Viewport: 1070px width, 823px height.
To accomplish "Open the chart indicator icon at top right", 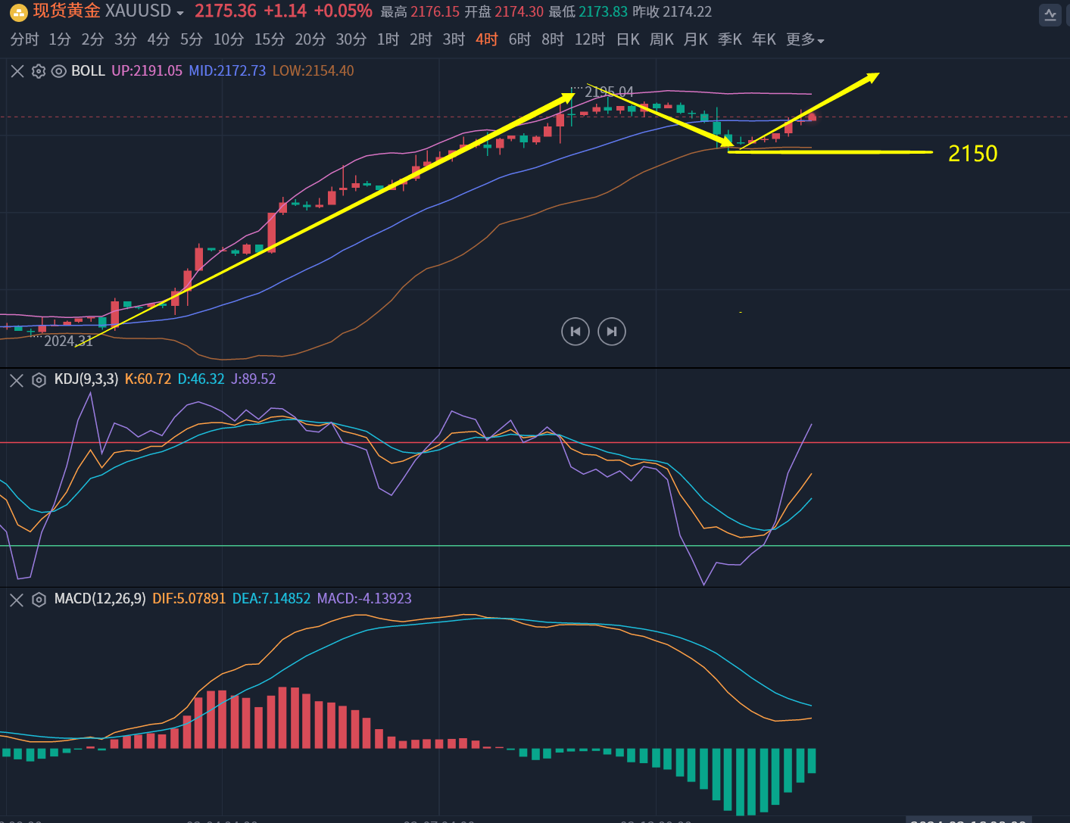I will tap(1050, 14).
